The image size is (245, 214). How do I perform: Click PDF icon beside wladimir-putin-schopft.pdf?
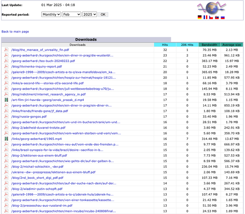tap(6, 189)
